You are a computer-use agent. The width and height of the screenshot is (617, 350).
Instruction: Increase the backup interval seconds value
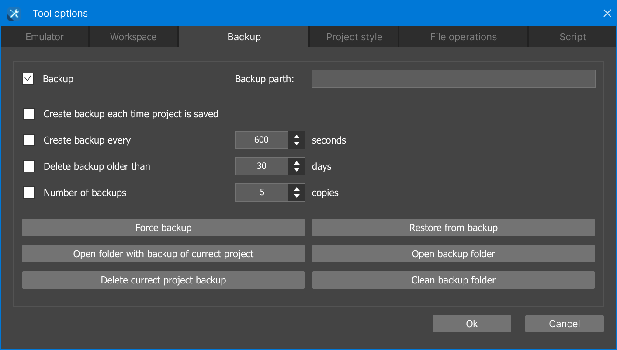[x=297, y=136]
